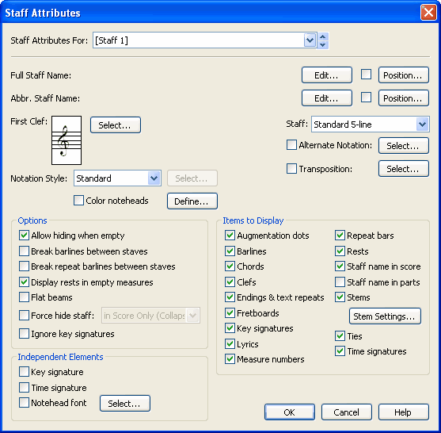Click the up arrow of staff stepper
441x433 pixels.
(323, 37)
